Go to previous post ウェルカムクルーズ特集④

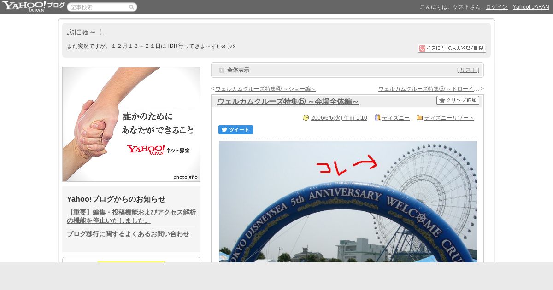tap(265, 89)
